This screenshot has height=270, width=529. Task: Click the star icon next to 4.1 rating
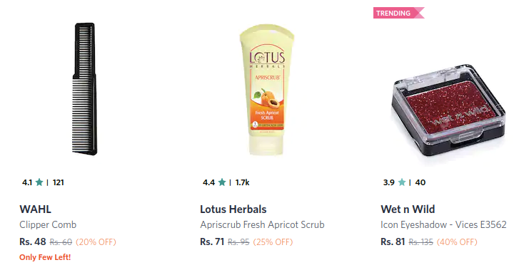[x=39, y=182]
